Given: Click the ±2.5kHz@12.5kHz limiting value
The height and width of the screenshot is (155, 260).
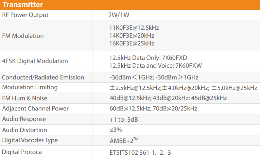Looking at the screenshot, I should [135, 88].
